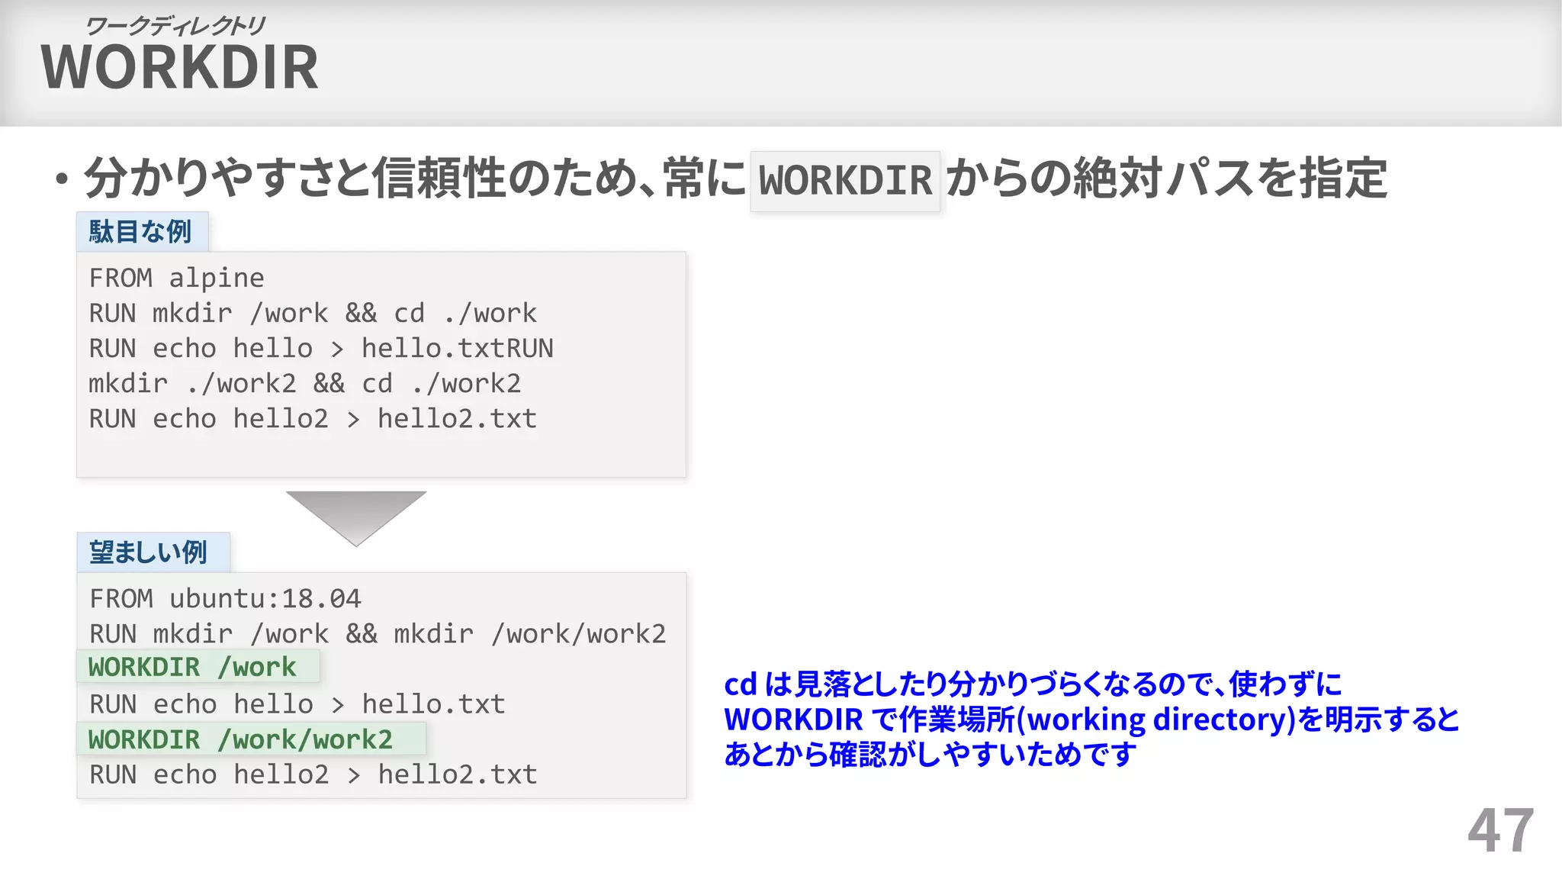The height and width of the screenshot is (879, 1562).
Task: Click 'RUN echo hello > hello.txt' in good example
Action: coord(297,704)
